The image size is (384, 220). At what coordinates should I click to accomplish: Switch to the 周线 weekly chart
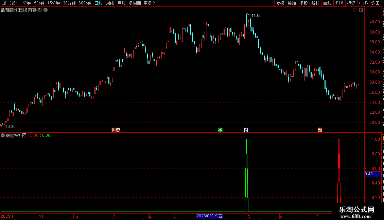tap(110, 3)
